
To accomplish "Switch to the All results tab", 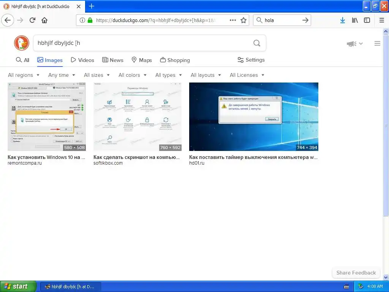I will pos(22,60).
